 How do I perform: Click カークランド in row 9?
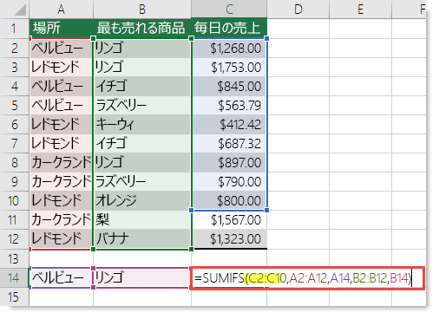click(x=61, y=181)
